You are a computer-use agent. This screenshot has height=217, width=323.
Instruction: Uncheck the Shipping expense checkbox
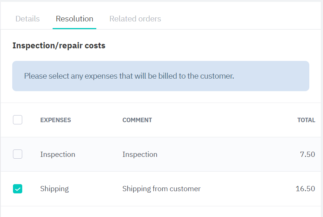[17, 189]
